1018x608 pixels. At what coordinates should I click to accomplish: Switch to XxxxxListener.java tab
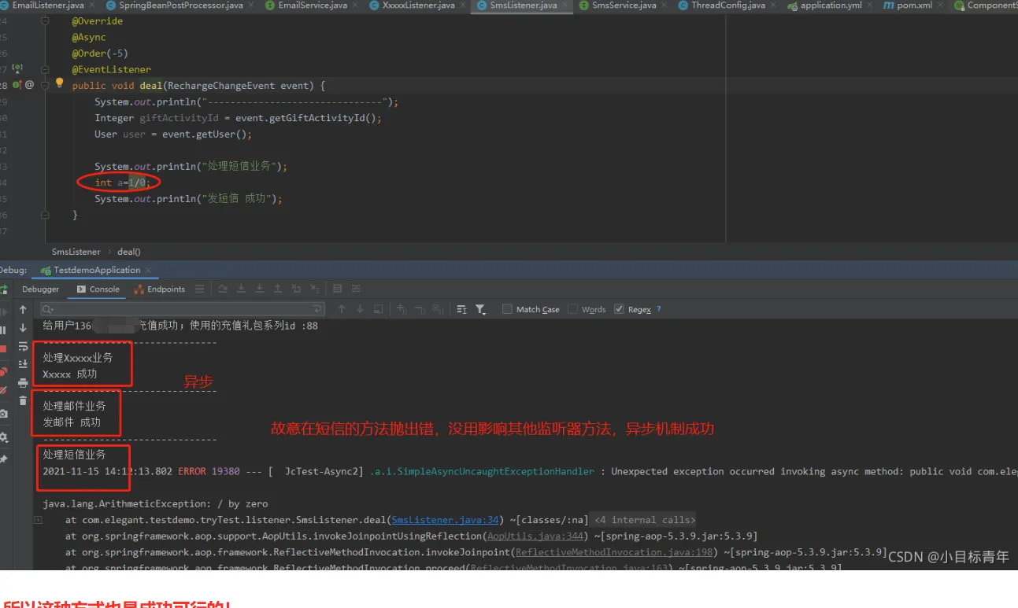[x=418, y=6]
